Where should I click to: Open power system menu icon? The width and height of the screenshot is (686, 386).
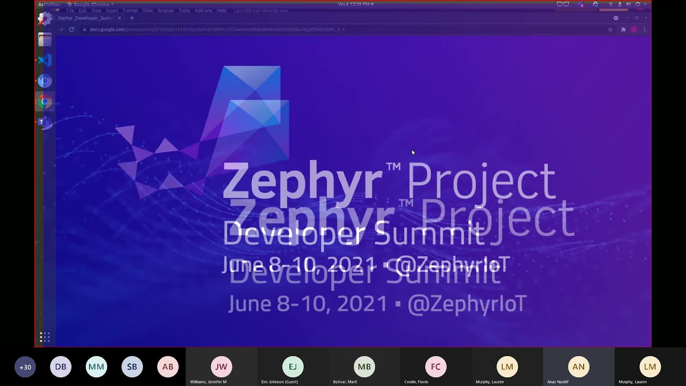coord(638,4)
